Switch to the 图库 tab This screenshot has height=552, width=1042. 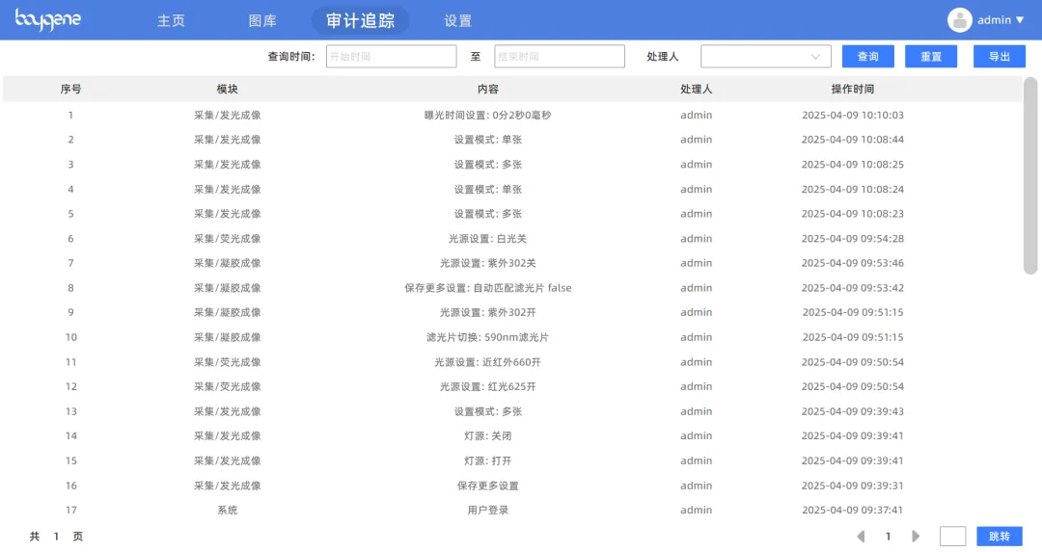tap(262, 20)
